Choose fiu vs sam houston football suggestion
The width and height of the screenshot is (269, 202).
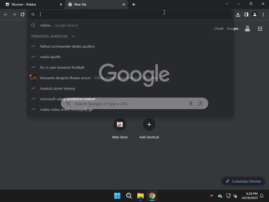coord(130,67)
